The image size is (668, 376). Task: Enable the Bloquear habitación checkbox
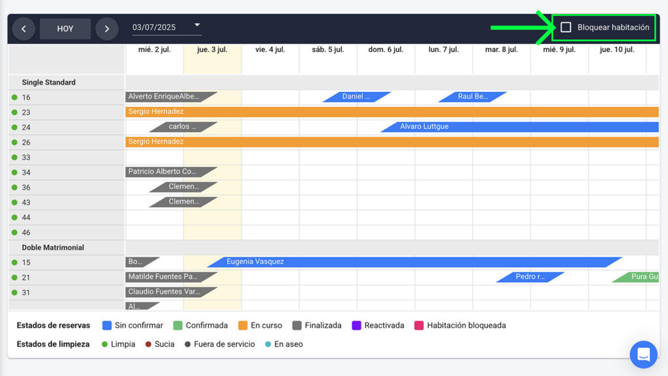[x=566, y=27]
